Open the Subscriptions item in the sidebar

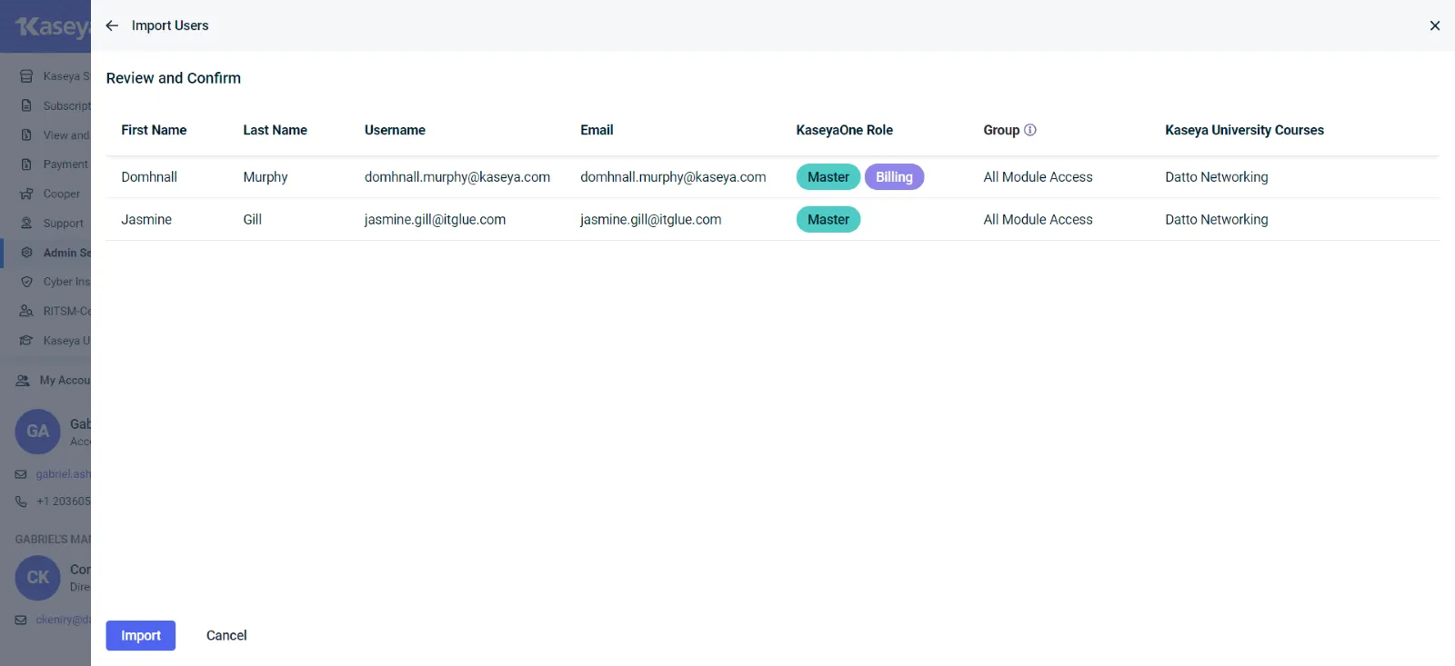(x=65, y=106)
